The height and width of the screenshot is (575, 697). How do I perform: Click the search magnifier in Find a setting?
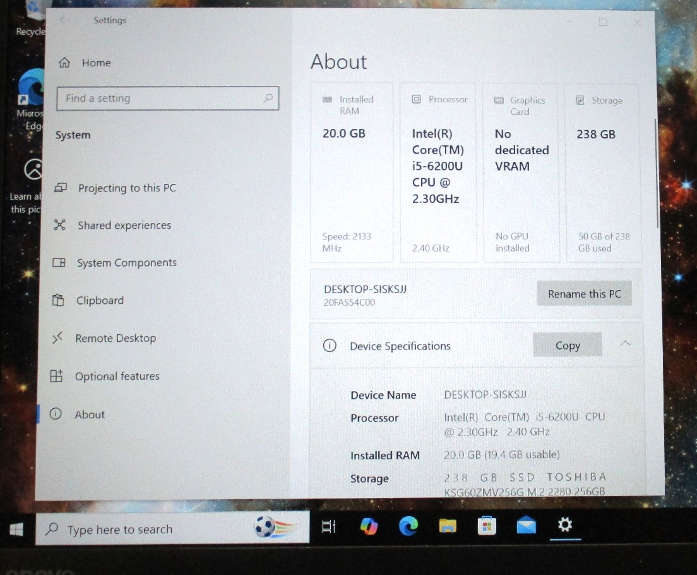[x=268, y=98]
